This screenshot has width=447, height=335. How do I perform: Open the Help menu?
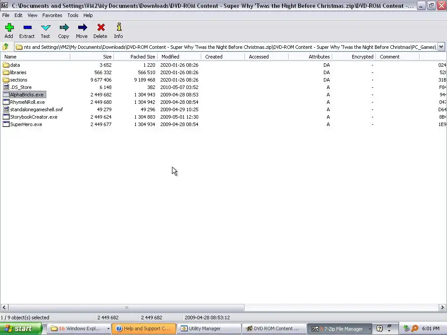point(88,15)
